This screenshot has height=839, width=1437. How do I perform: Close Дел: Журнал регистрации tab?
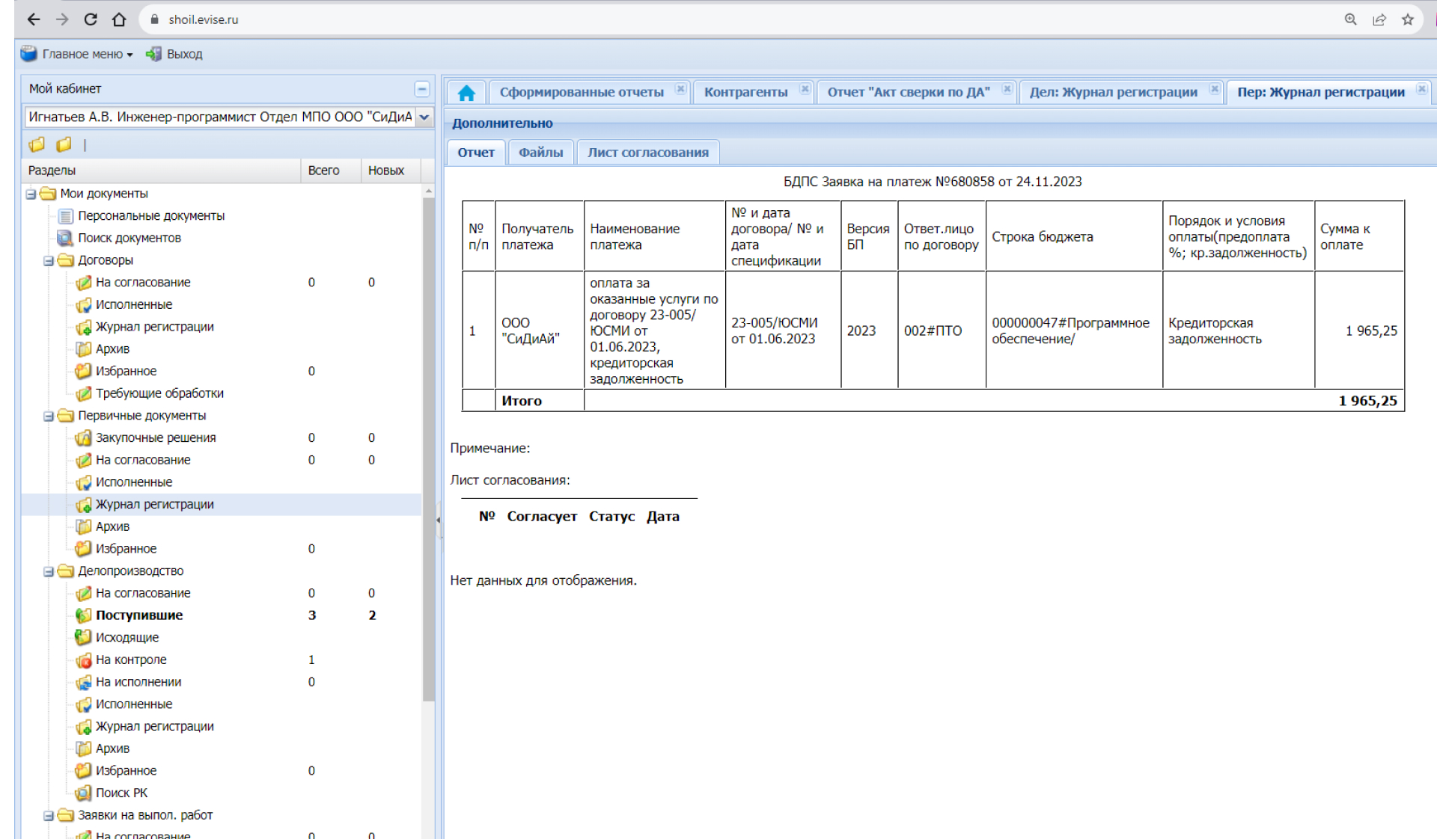pyautogui.click(x=1215, y=89)
